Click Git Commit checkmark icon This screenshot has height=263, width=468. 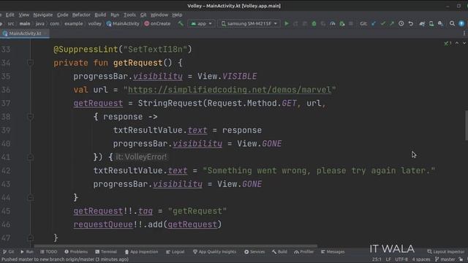coord(383,23)
